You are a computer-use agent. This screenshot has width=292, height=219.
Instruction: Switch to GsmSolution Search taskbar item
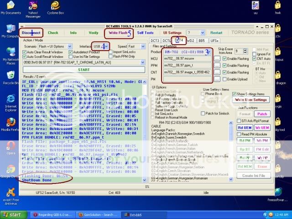point(99,215)
